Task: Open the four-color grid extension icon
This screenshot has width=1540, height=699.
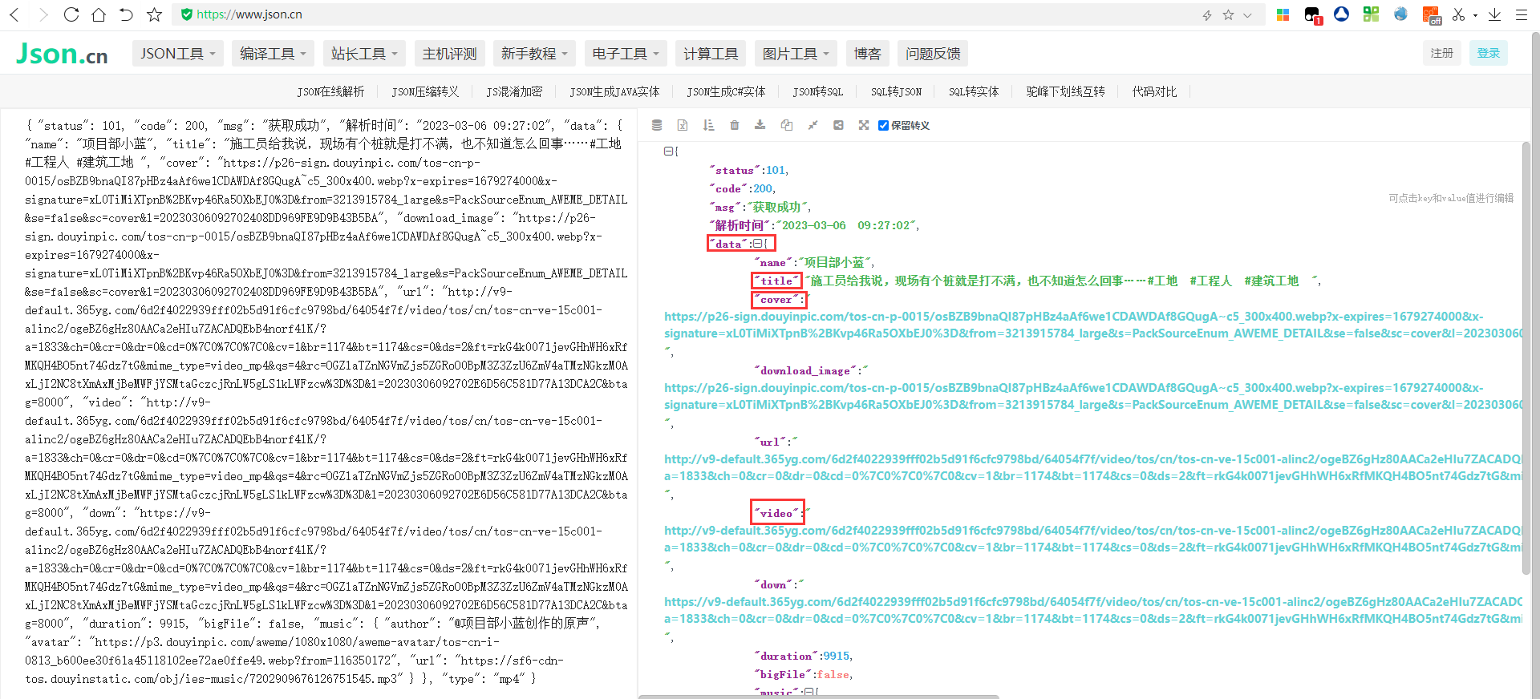Action: [1283, 14]
